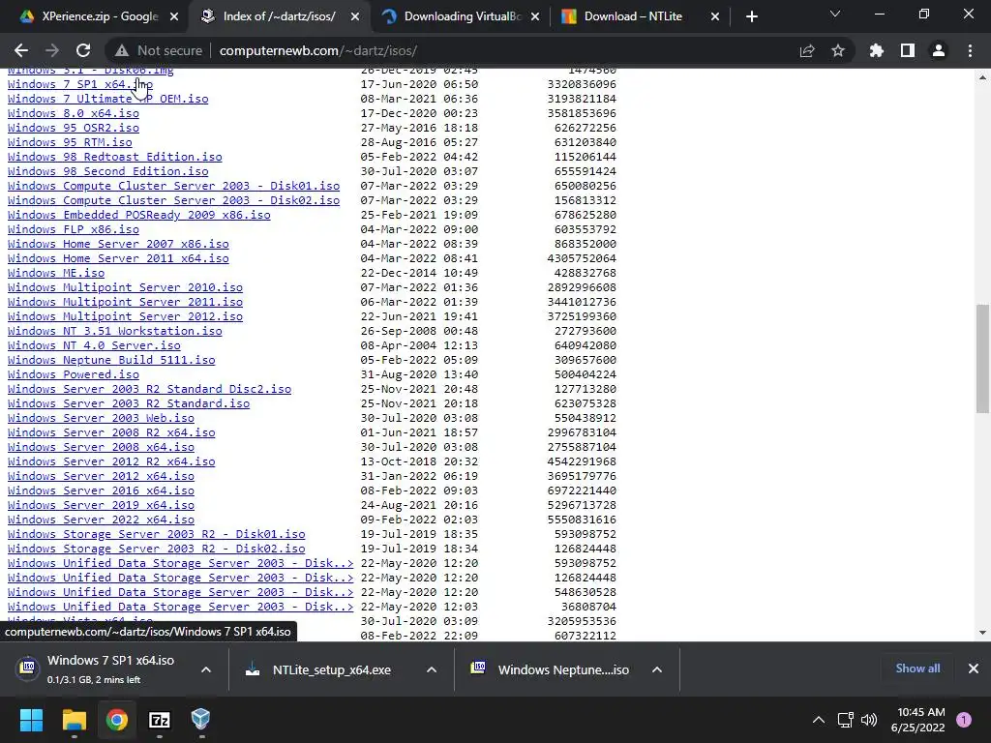Open the browser side panel
The height and width of the screenshot is (743, 991).
[x=908, y=50]
